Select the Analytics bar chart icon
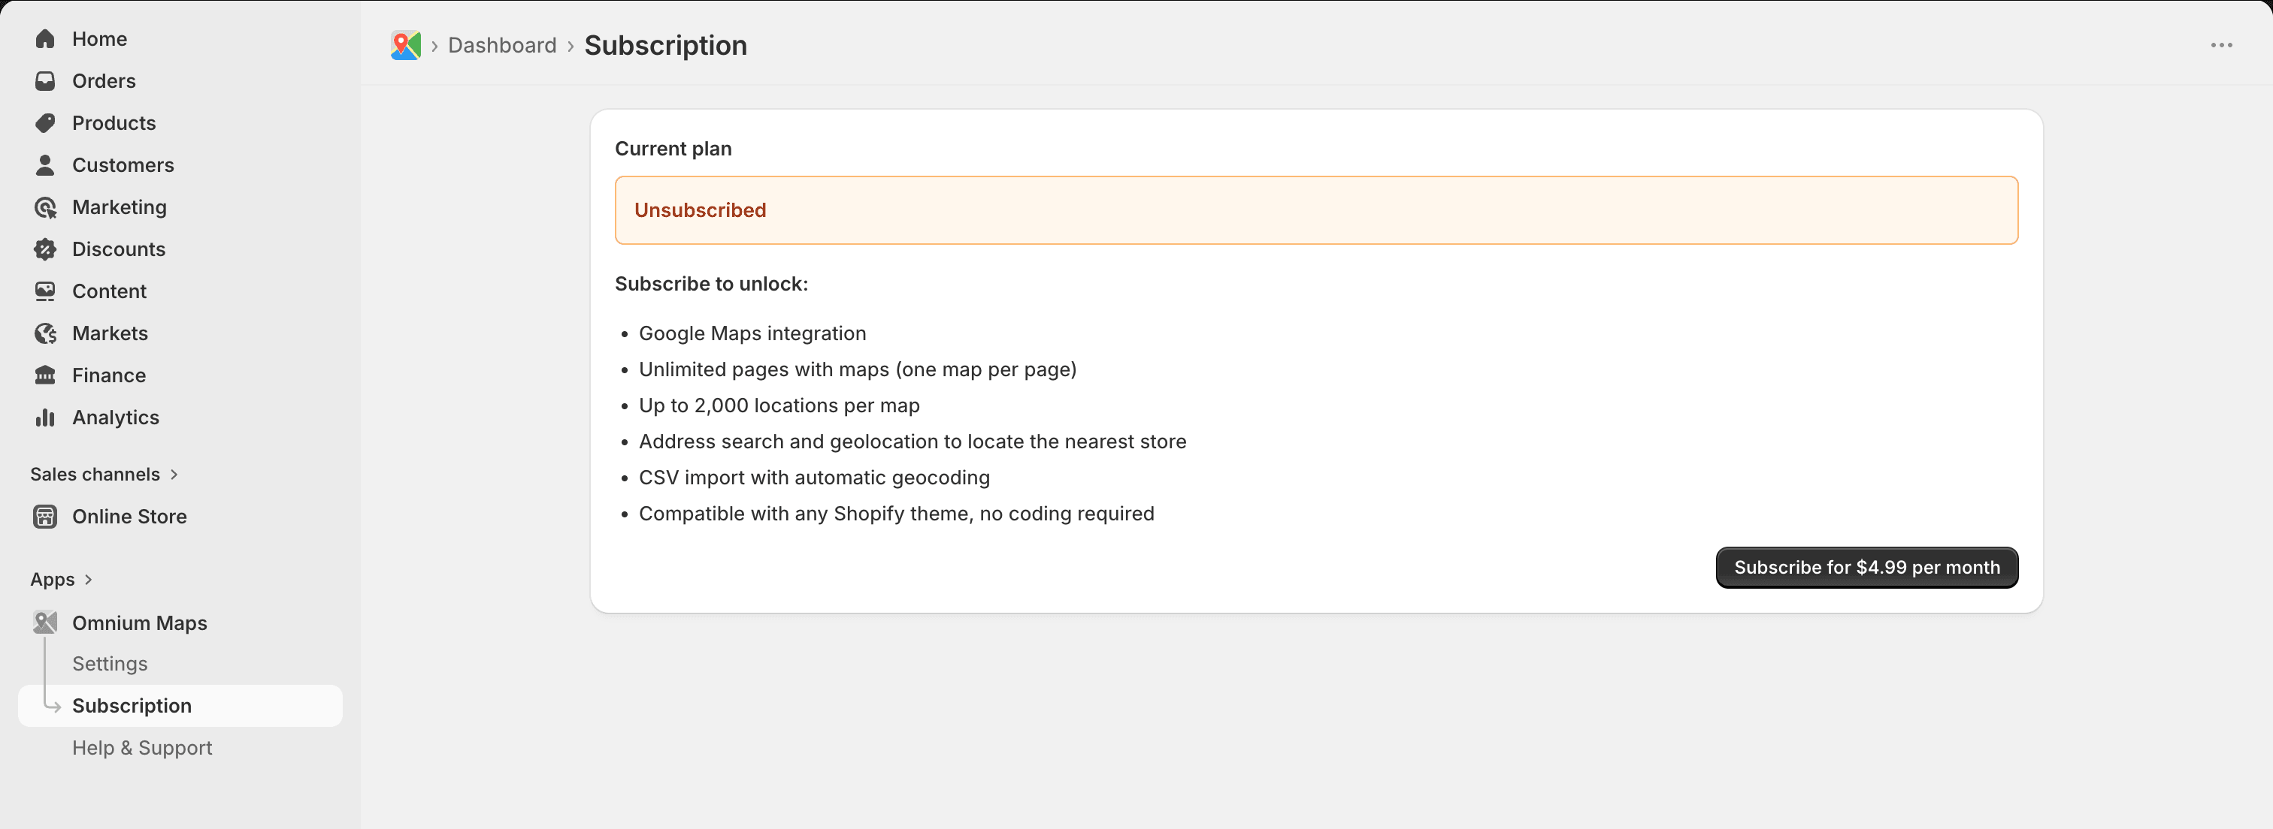Viewport: 2273px width, 829px height. (x=45, y=418)
